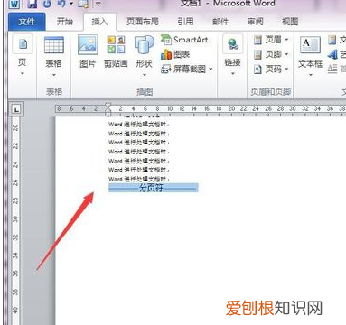Click the 屏幕截图 screenshot icon
The height and width of the screenshot is (325, 346).
tap(166, 70)
